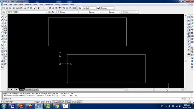The width and height of the screenshot is (194, 109).
Task: Click the Undo arrow icon
Action: (x=39, y=8)
